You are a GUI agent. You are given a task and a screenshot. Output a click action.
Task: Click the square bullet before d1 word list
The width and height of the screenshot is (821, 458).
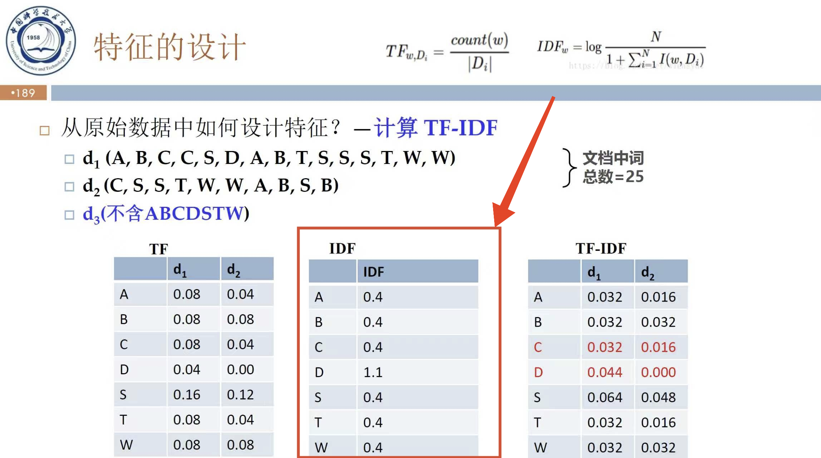tap(69, 159)
